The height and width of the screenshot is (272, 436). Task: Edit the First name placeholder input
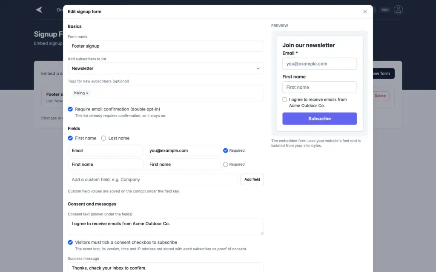click(x=183, y=164)
